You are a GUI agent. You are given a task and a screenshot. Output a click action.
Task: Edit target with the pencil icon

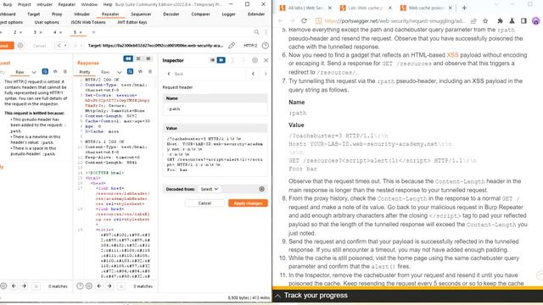click(232, 46)
